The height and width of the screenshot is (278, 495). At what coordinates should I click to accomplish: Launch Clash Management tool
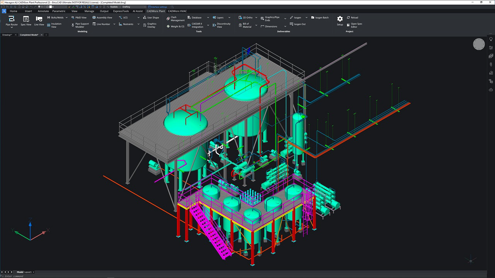(x=175, y=19)
